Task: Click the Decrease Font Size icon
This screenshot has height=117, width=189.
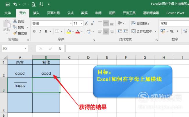Action: point(92,23)
